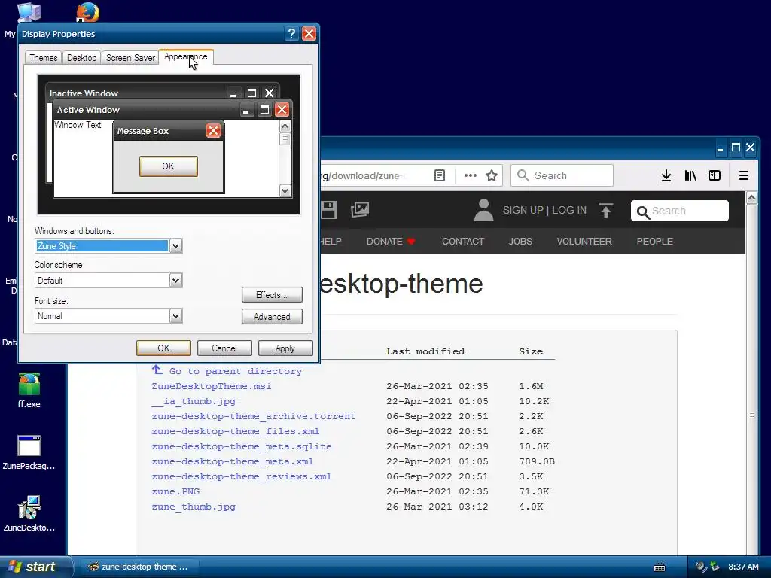The width and height of the screenshot is (771, 578).
Task: Click the on-screen keyboard tray icon
Action: (660, 567)
